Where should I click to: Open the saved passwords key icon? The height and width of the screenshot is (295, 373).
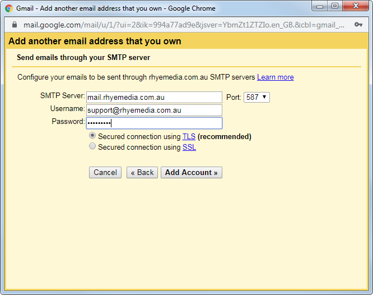coord(358,24)
